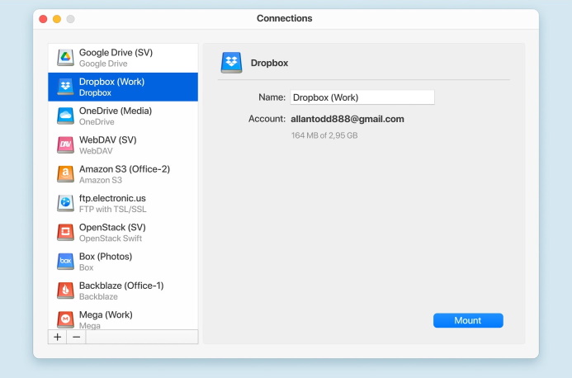Add a new connection with plus button
This screenshot has height=378, width=572.
(57, 337)
